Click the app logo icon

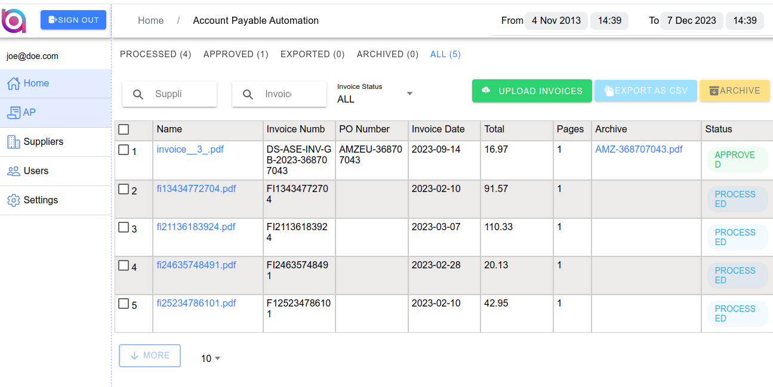point(14,20)
